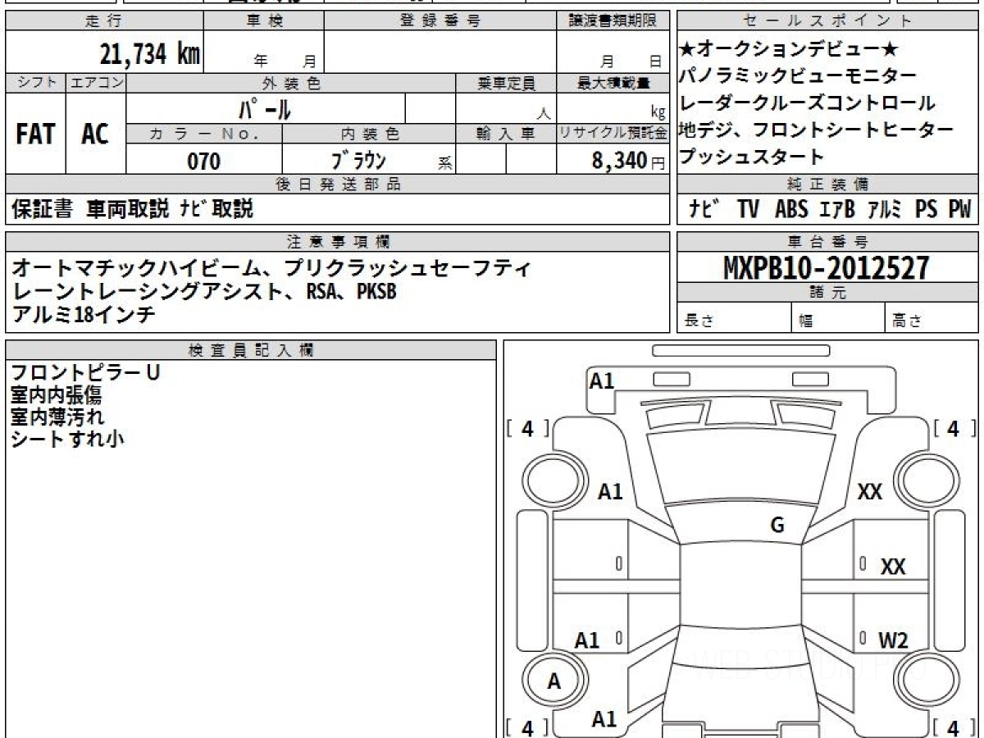Select the セールスポイント heading
Screen dimensions: 984x738
pyautogui.click(x=828, y=21)
